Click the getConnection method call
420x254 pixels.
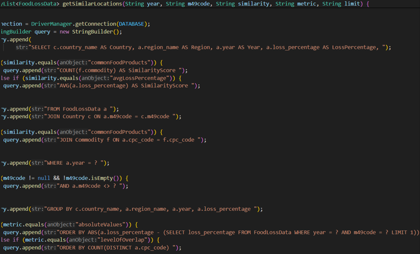[95, 24]
